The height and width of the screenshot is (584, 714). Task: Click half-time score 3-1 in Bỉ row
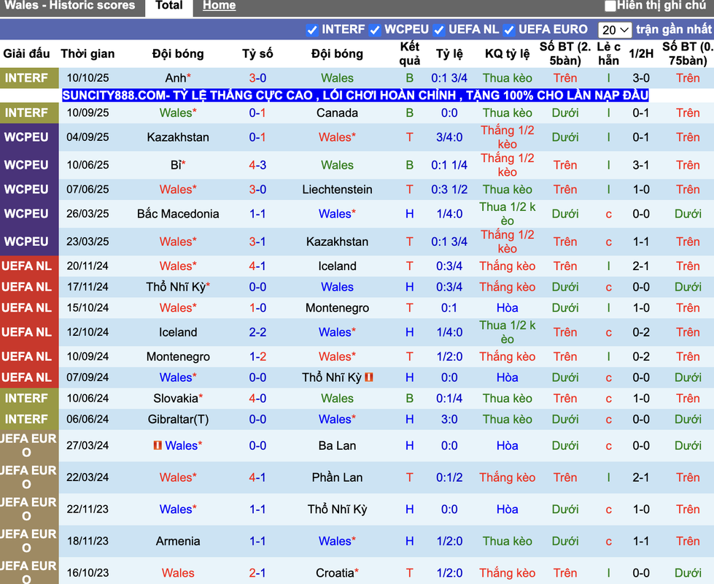click(641, 165)
